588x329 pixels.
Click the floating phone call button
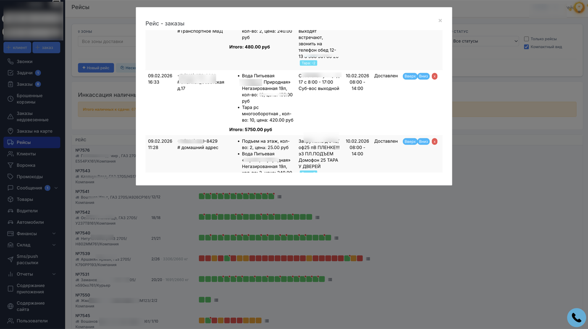point(576,318)
